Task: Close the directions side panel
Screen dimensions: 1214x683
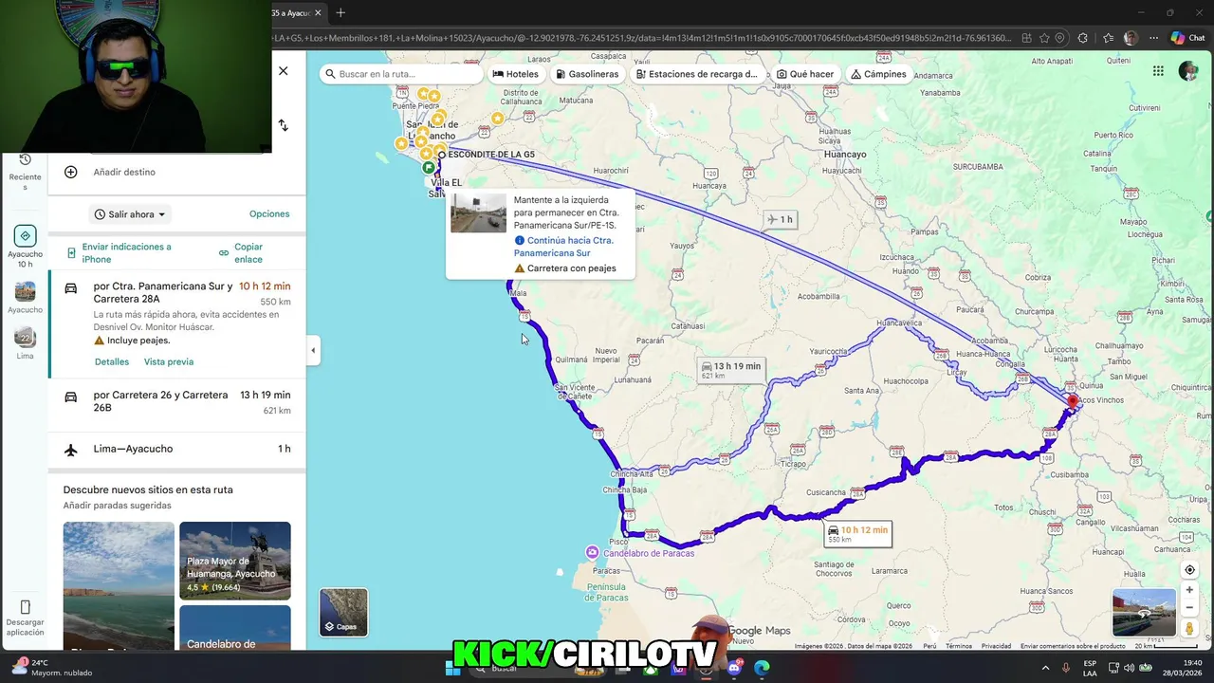Action: (283, 71)
